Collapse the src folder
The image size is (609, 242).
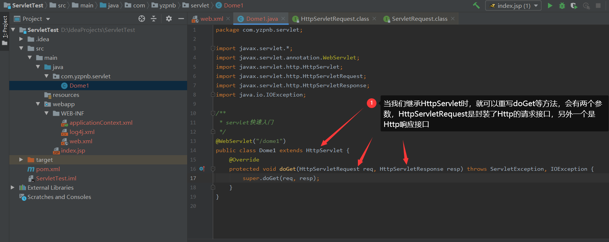pyautogui.click(x=21, y=48)
